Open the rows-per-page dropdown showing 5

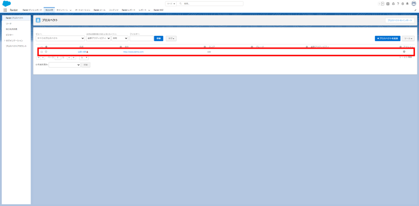click(84, 57)
